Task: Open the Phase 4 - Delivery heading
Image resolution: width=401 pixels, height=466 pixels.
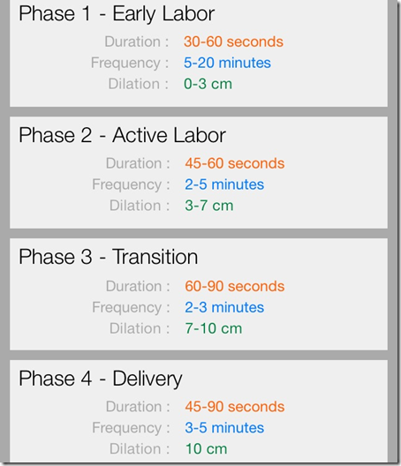Action: (x=101, y=380)
